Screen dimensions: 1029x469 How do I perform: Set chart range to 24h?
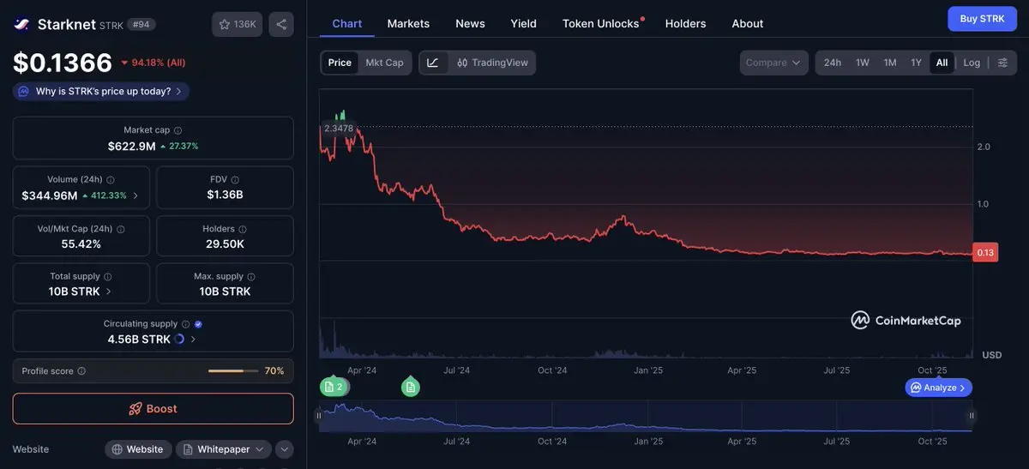point(832,63)
